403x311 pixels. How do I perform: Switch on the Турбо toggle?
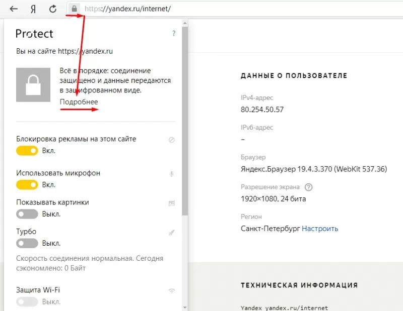click(x=27, y=243)
